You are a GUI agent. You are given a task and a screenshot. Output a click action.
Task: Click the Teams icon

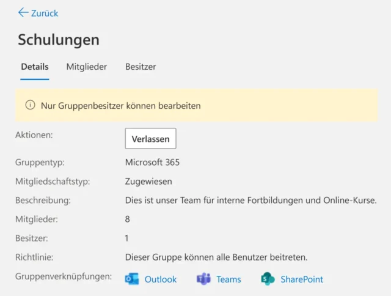[203, 279]
